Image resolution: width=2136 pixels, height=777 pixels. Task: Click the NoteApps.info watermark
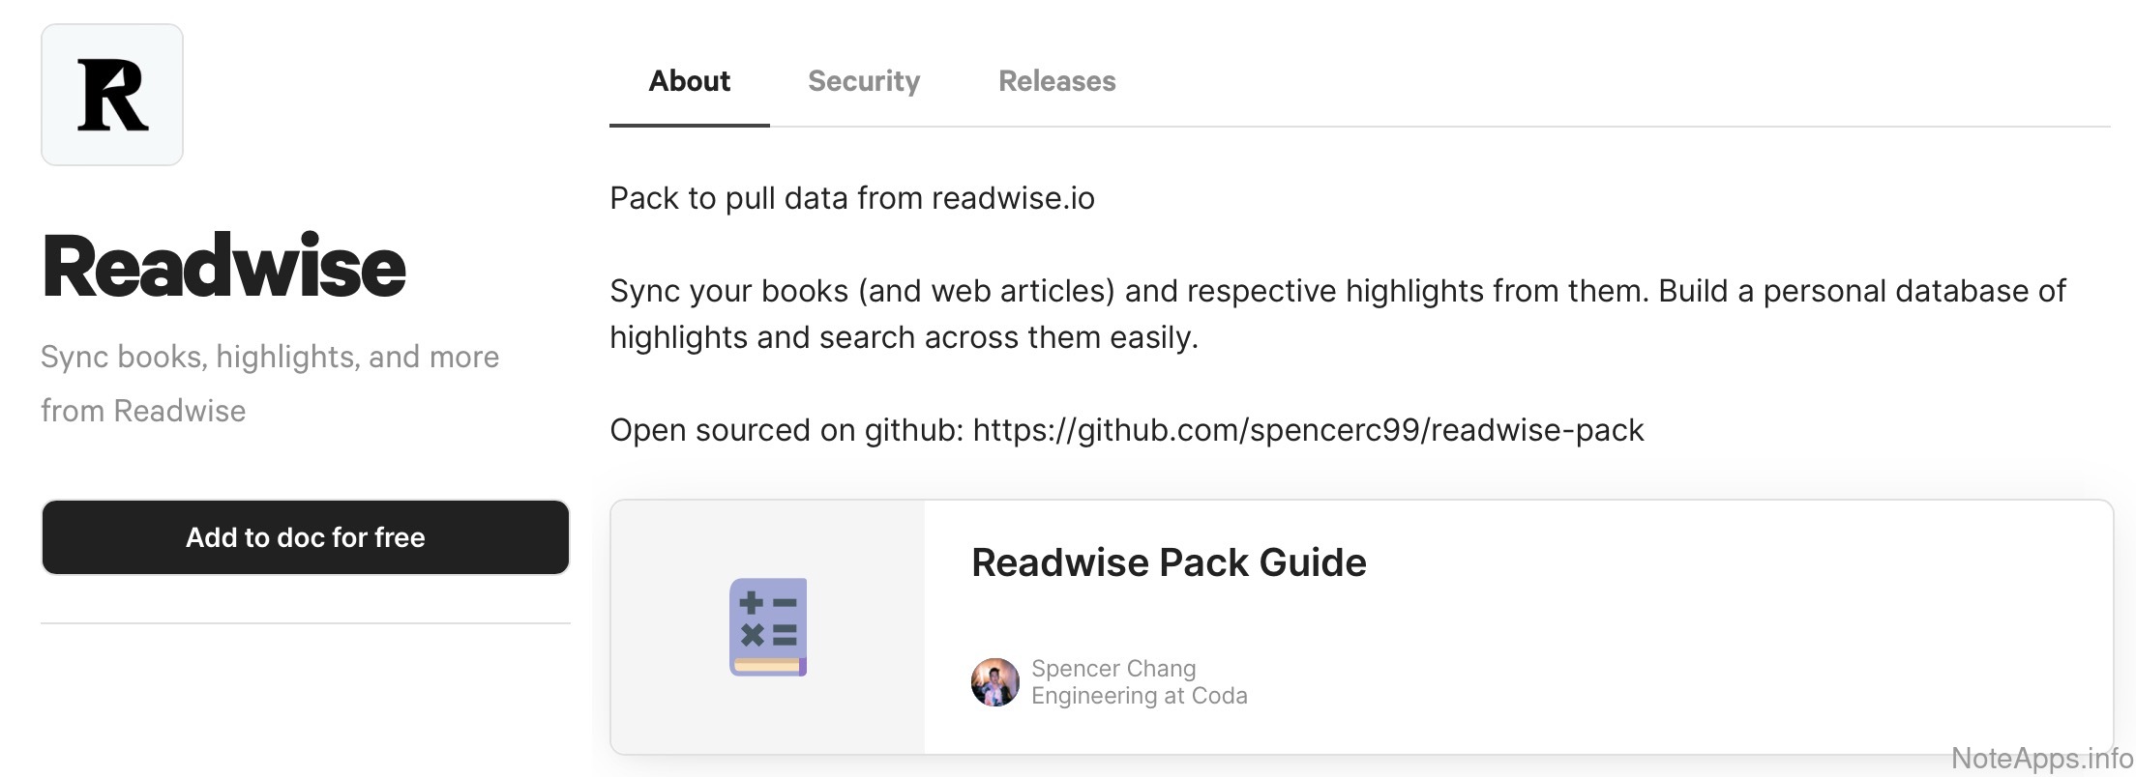(2041, 759)
